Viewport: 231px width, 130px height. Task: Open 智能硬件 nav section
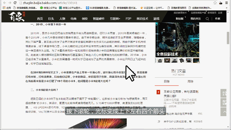click(99, 19)
